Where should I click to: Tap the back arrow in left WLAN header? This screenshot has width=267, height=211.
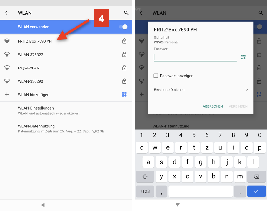[7, 13]
